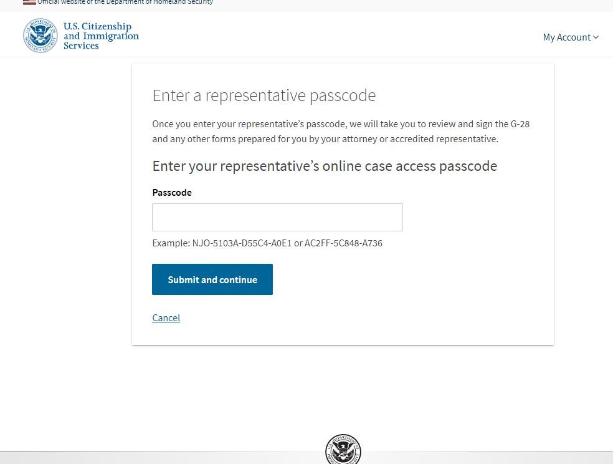Click the Cancel link
The image size is (613, 464).
[x=166, y=317]
